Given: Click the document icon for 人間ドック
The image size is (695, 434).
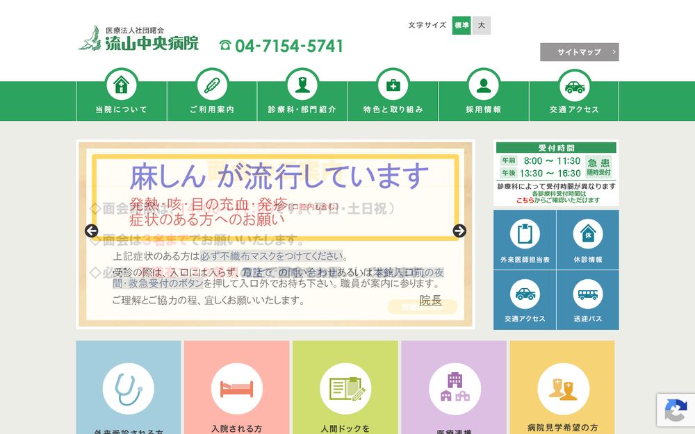Looking at the screenshot, I should click(345, 389).
